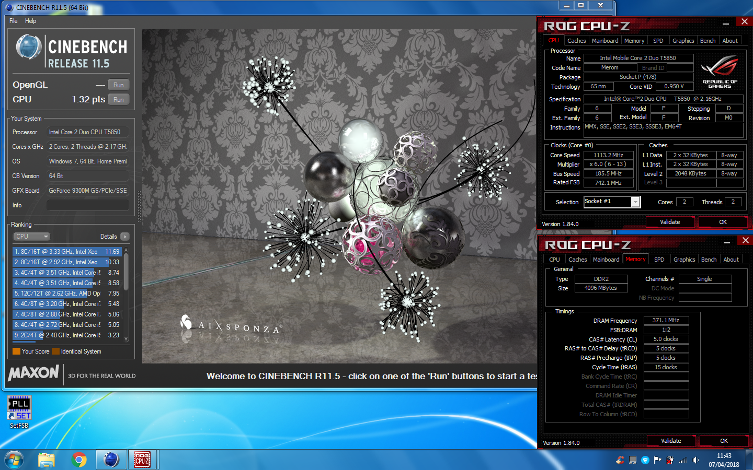753x470 pixels.
Task: Select ranking row 1 scoring 11.69
Action: point(67,252)
